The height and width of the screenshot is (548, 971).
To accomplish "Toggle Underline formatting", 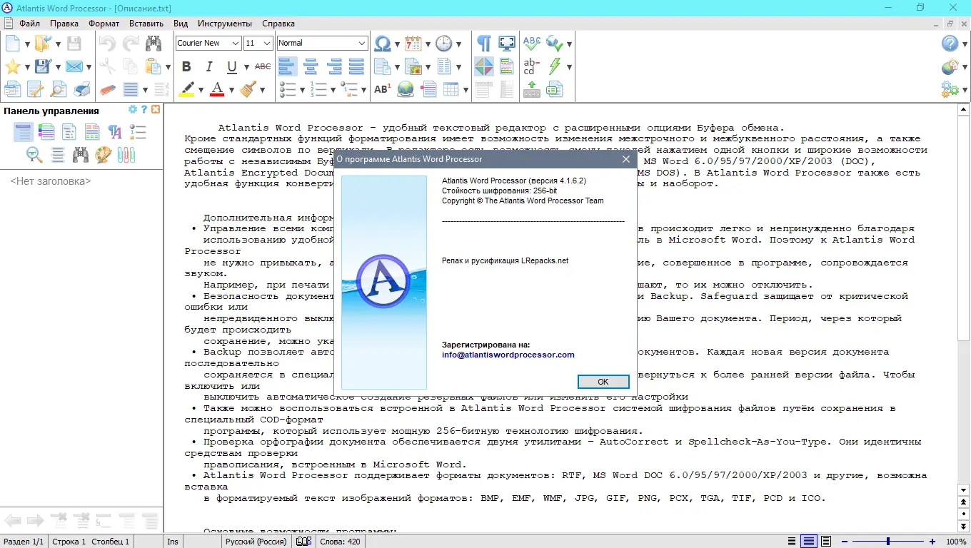I will [232, 66].
